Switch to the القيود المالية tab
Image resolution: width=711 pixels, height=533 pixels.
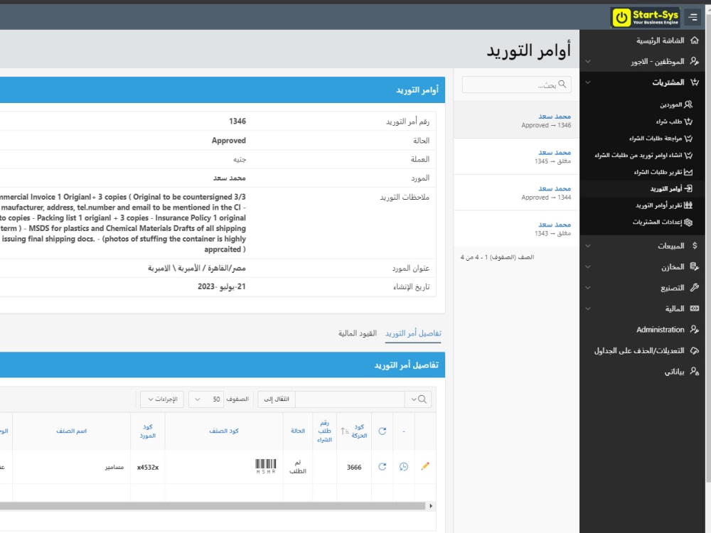pos(355,334)
